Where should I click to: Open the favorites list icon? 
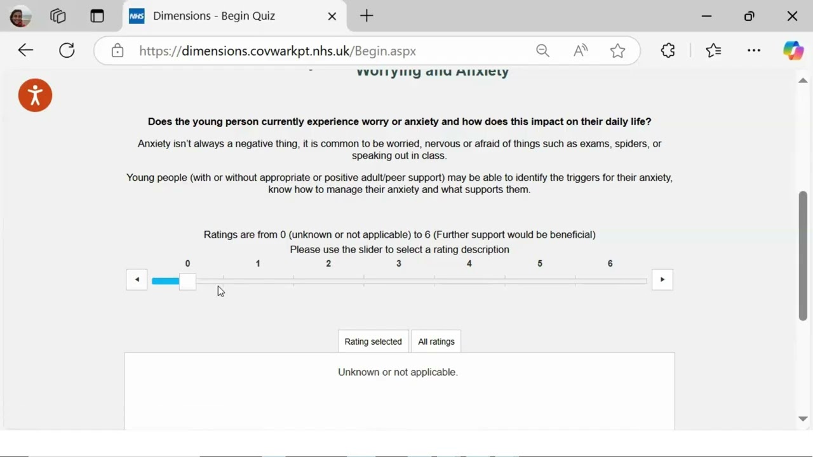713,51
